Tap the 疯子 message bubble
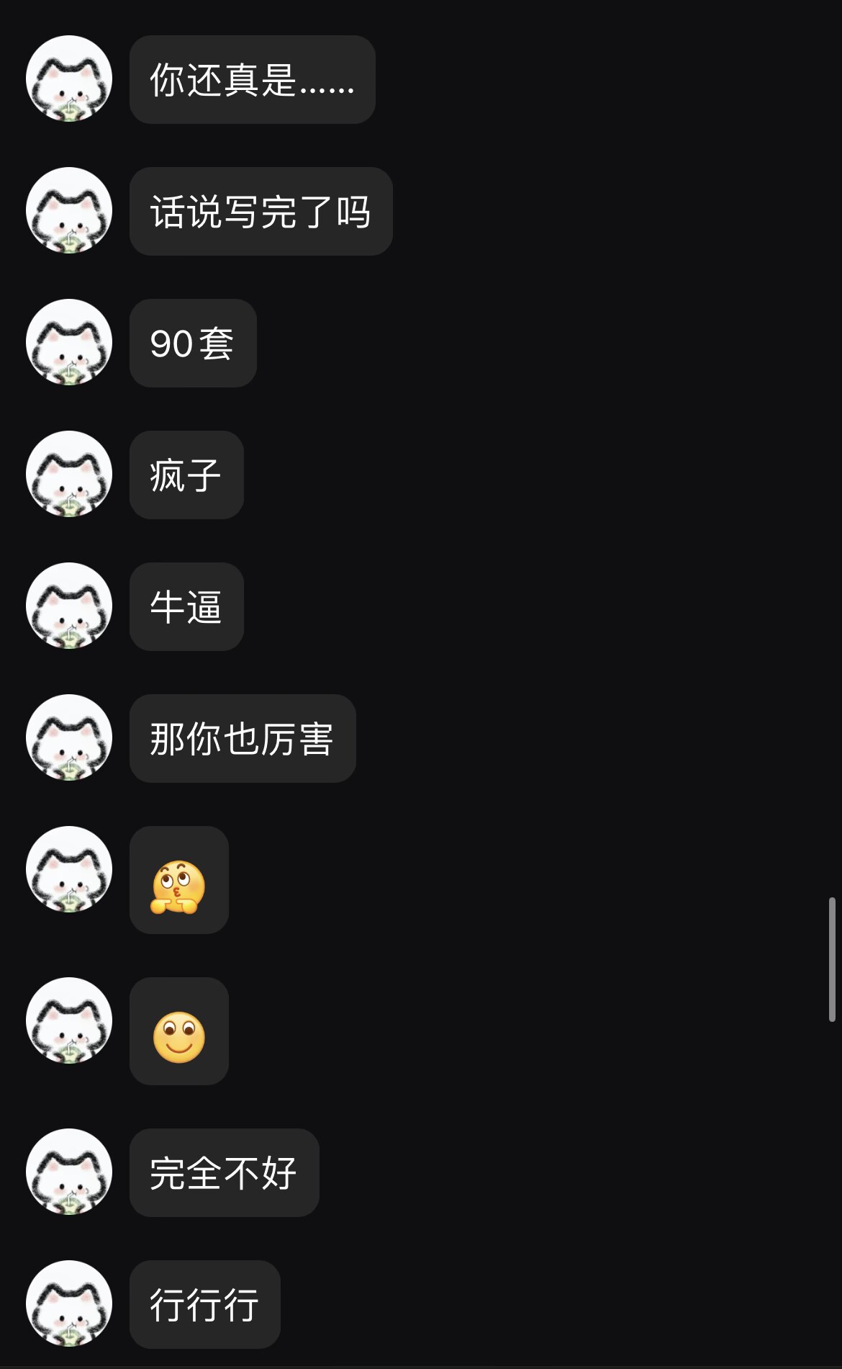Image resolution: width=842 pixels, height=1369 pixels. (x=186, y=475)
